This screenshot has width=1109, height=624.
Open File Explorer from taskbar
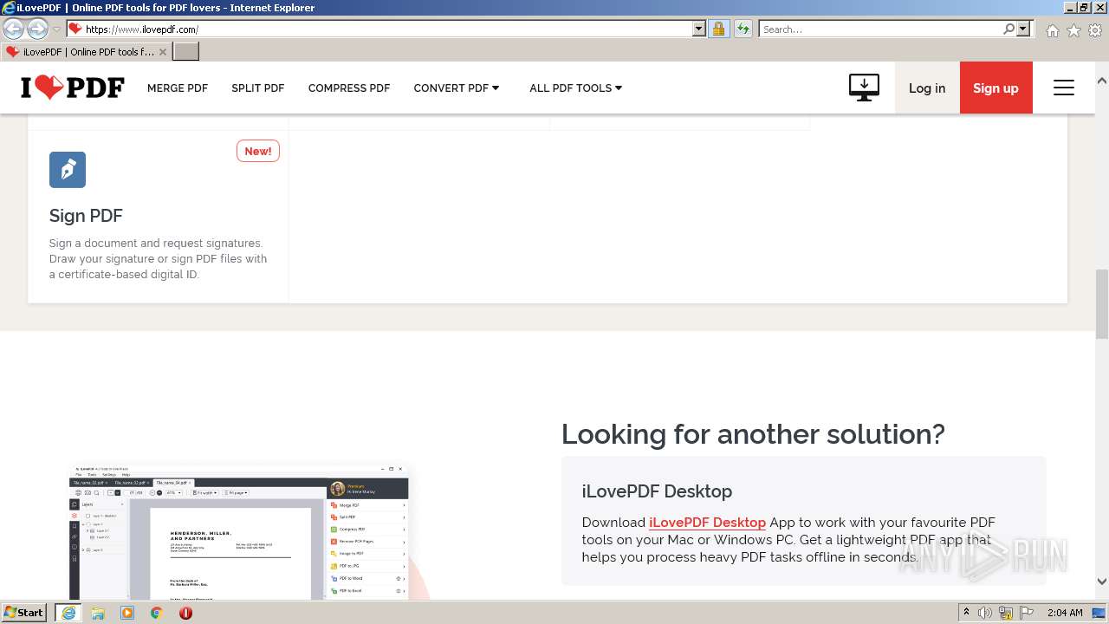tap(98, 613)
